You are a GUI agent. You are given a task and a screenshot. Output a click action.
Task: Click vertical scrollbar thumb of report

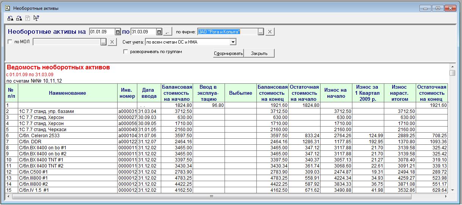pos(452,73)
